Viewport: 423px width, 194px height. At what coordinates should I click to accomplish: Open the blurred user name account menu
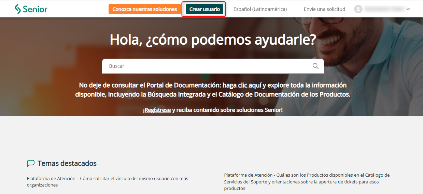point(384,9)
